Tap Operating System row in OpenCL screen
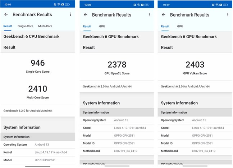Screen dimensions: 233x168 [117, 120]
